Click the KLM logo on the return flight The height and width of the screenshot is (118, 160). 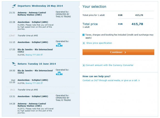(59, 74)
